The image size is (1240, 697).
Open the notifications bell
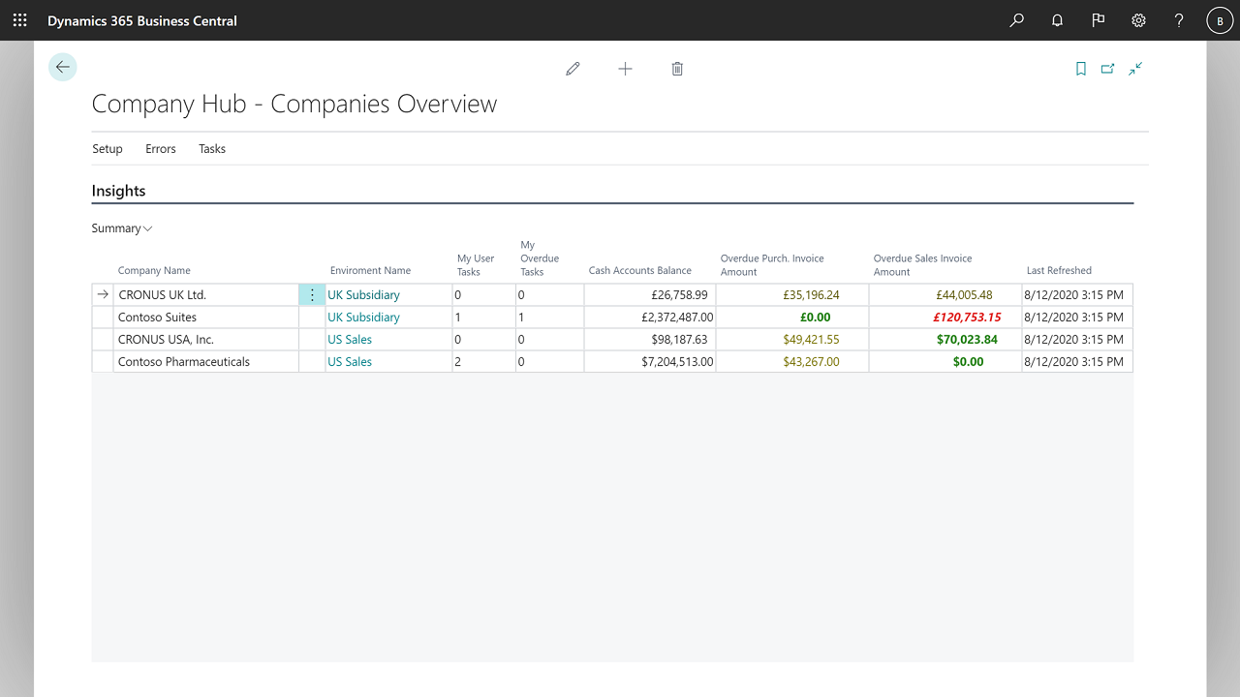1057,20
